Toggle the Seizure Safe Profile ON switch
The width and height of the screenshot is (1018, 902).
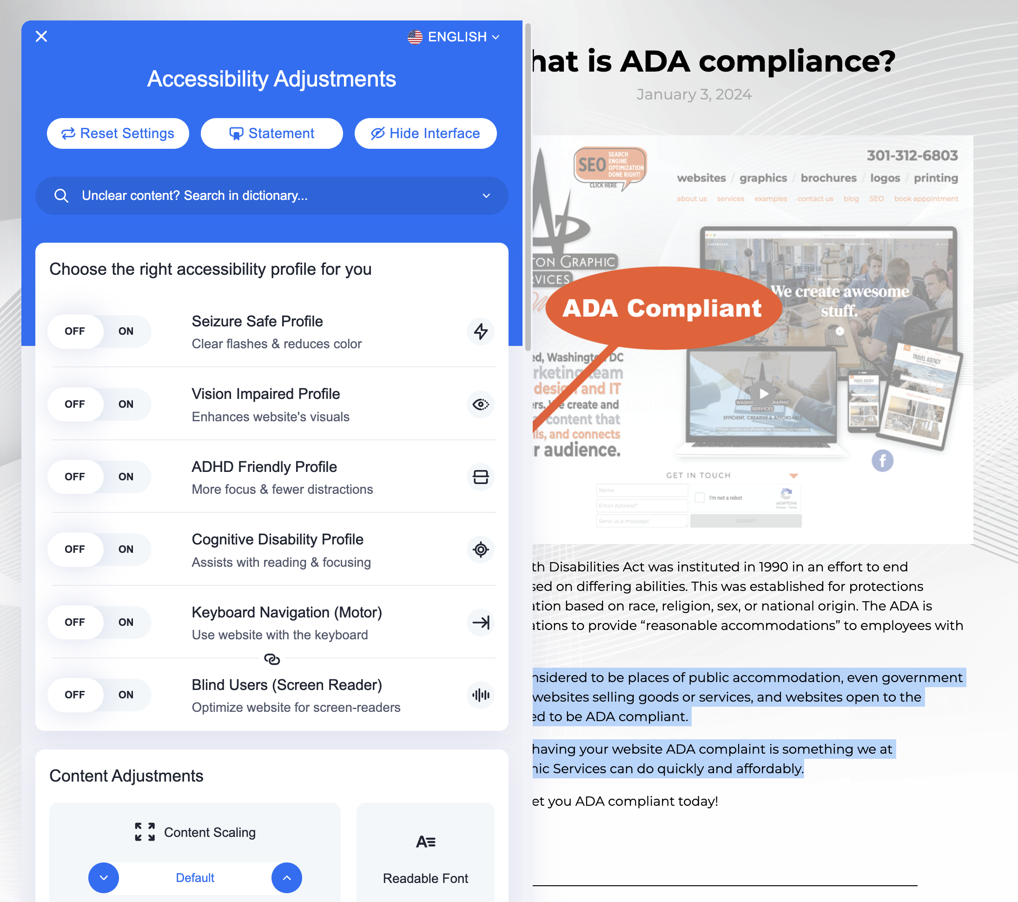[x=126, y=331]
